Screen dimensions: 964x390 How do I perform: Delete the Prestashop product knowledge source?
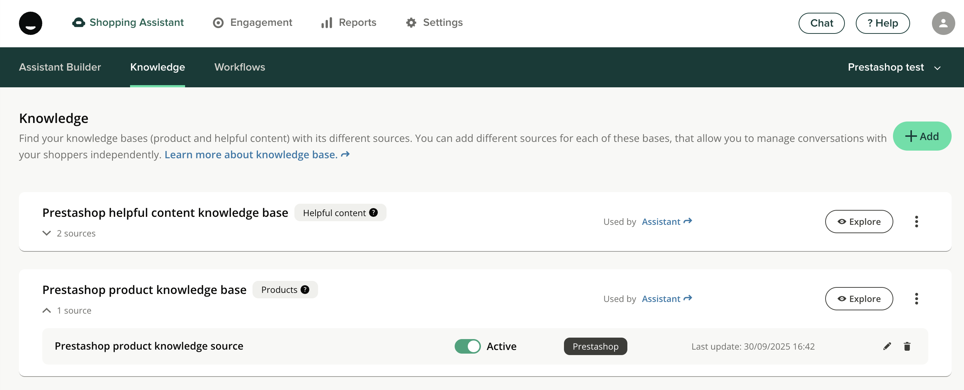(x=907, y=346)
